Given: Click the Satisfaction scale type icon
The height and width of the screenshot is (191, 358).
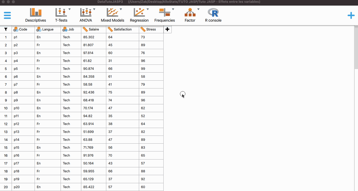Looking at the screenshot, I should [110, 29].
